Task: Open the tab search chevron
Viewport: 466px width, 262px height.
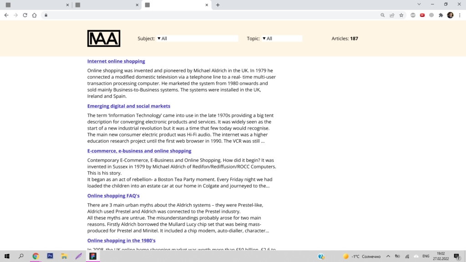Action: click(x=419, y=5)
